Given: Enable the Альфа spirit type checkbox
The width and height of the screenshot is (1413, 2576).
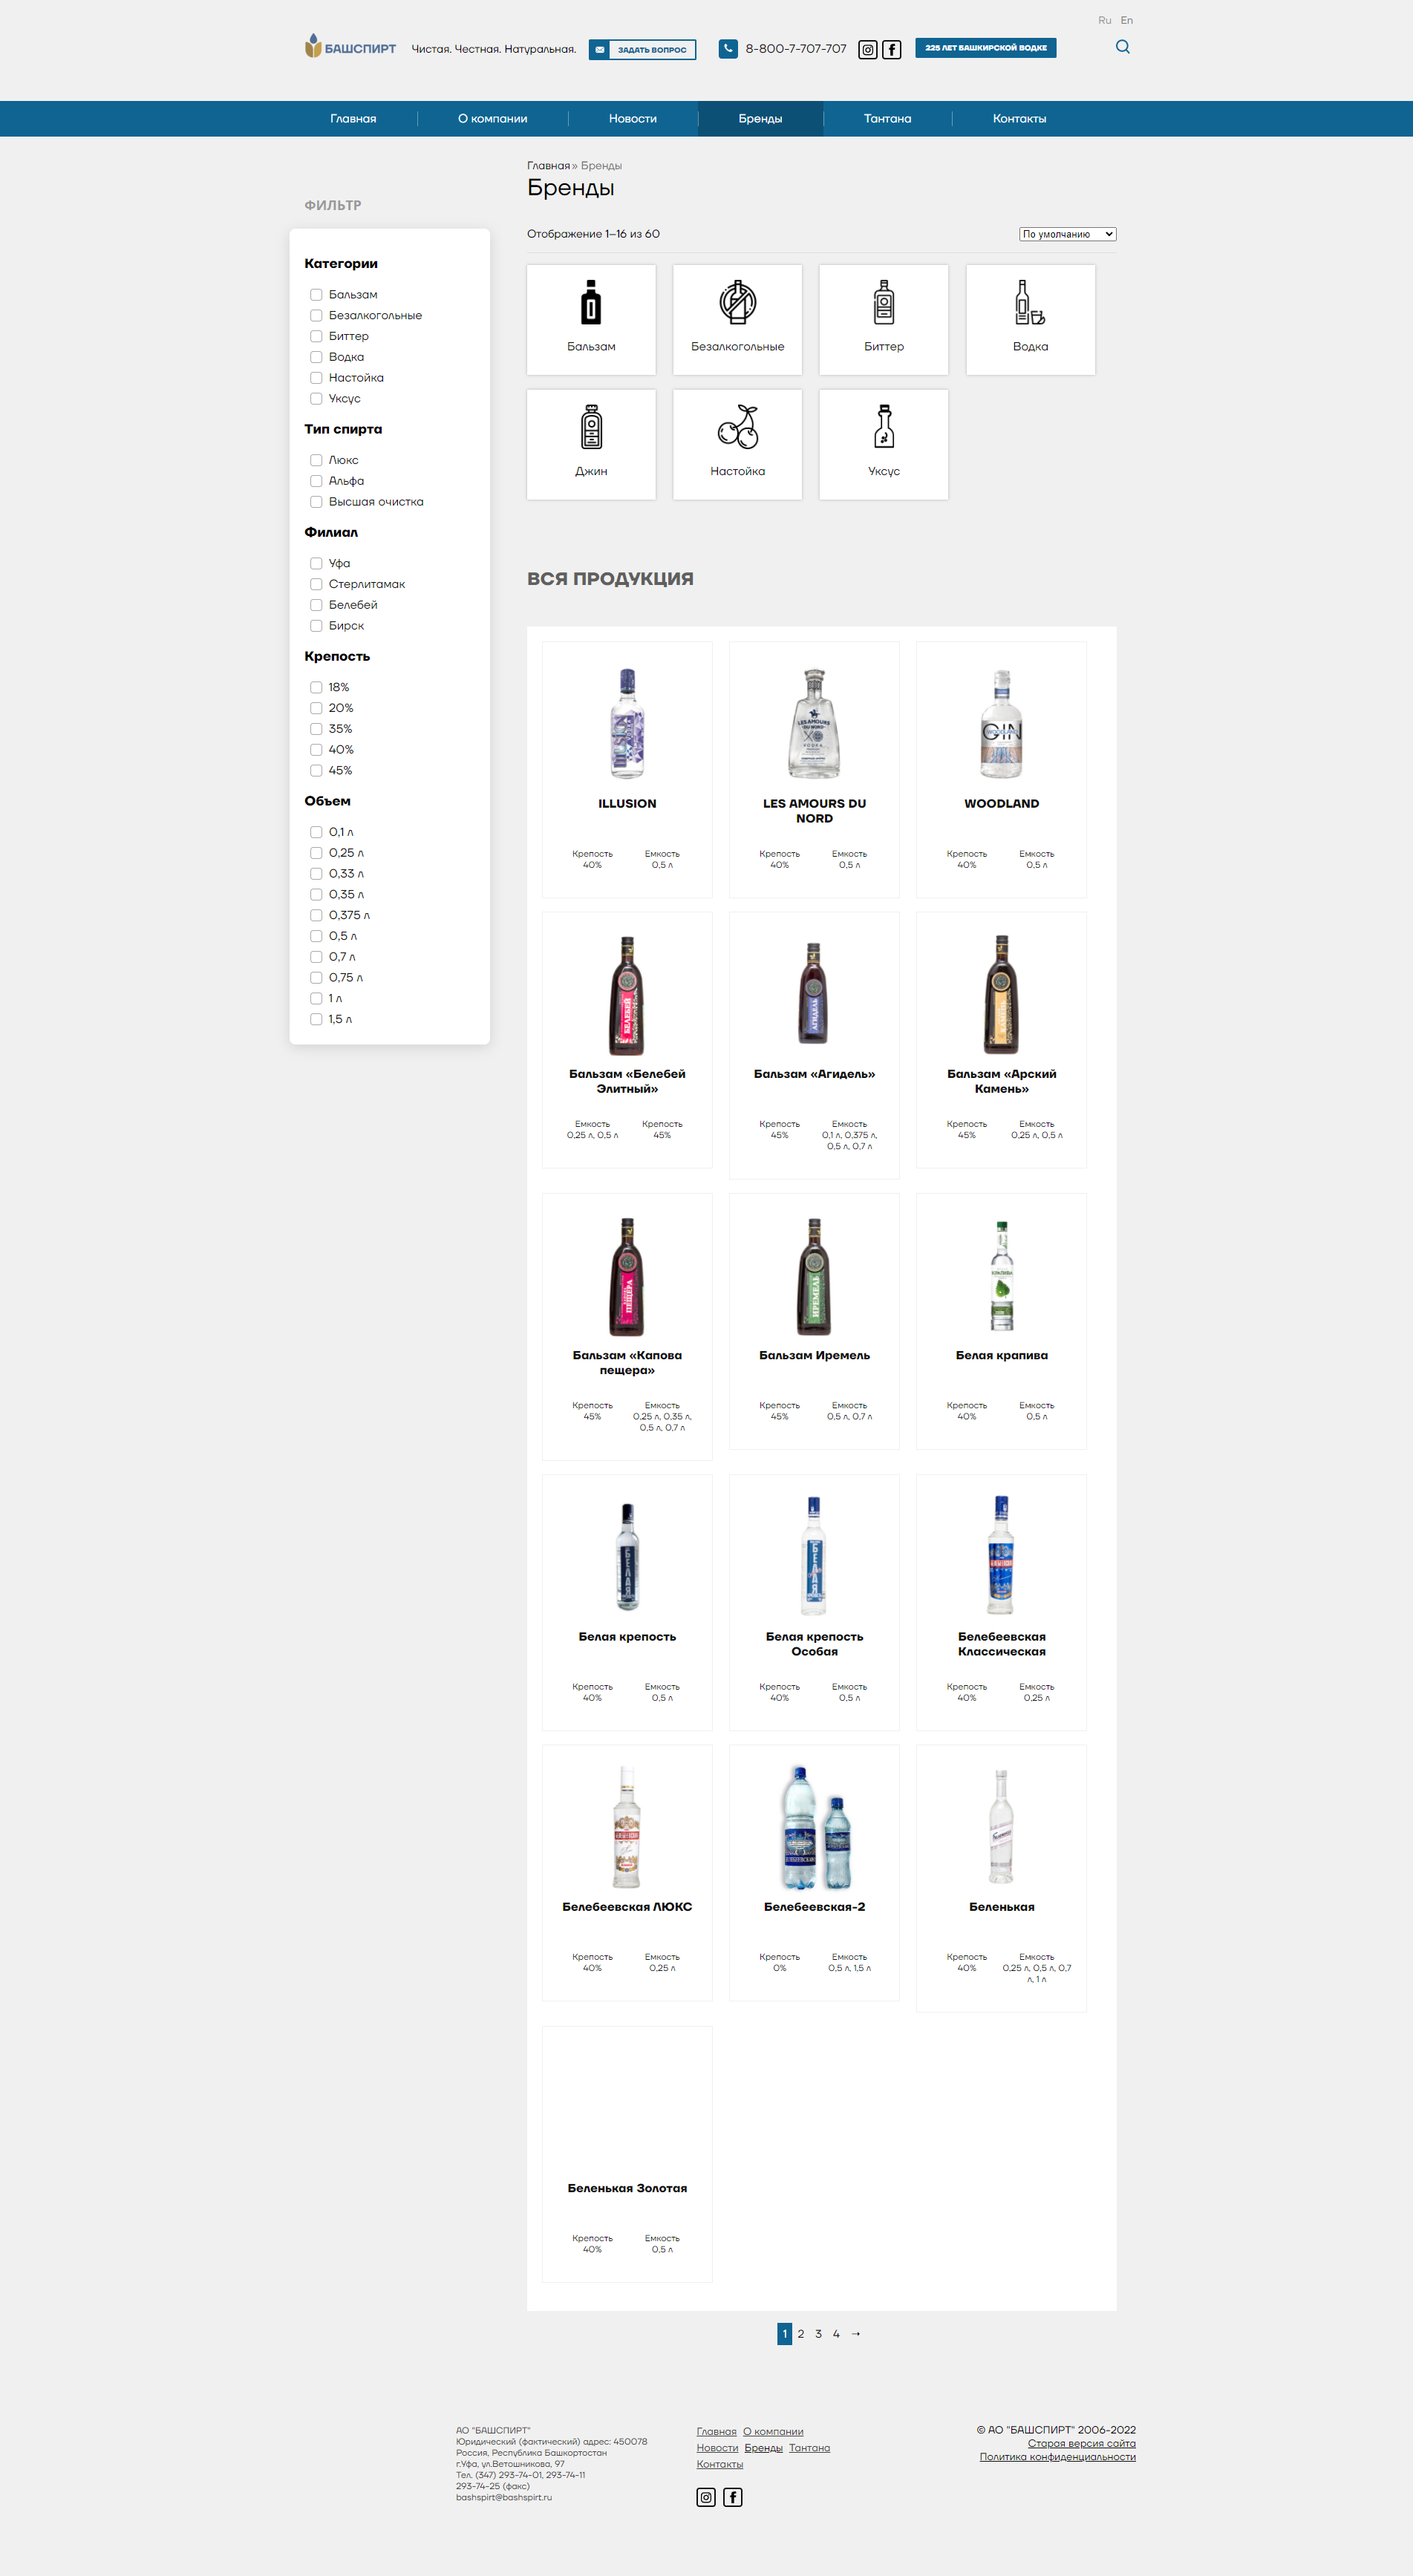Looking at the screenshot, I should tap(316, 481).
